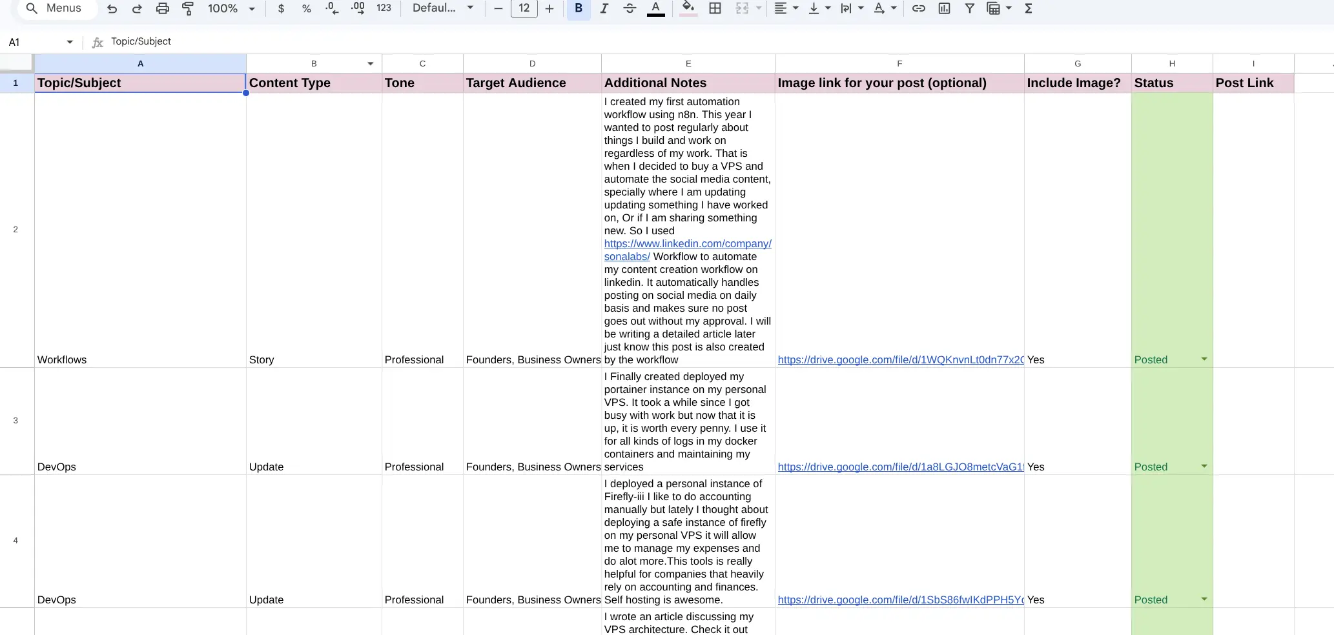This screenshot has width=1334, height=635.
Task: Increase decimal places
Action: (357, 8)
